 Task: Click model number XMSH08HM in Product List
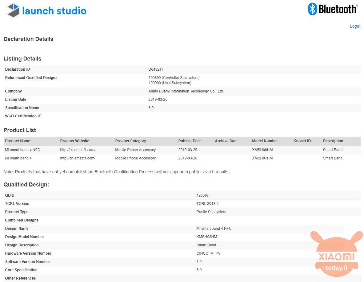click(262, 150)
